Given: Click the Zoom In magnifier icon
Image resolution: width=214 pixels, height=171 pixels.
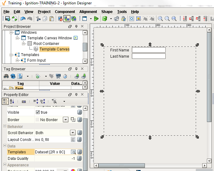Looking at the screenshot, I should 160,19.
